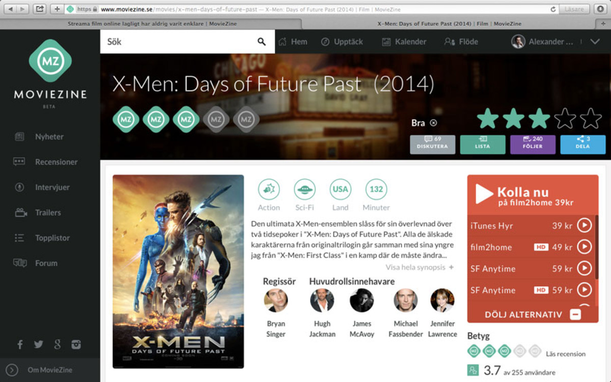Expand the Alexander user account dropdown
This screenshot has height=382, width=611.
594,42
